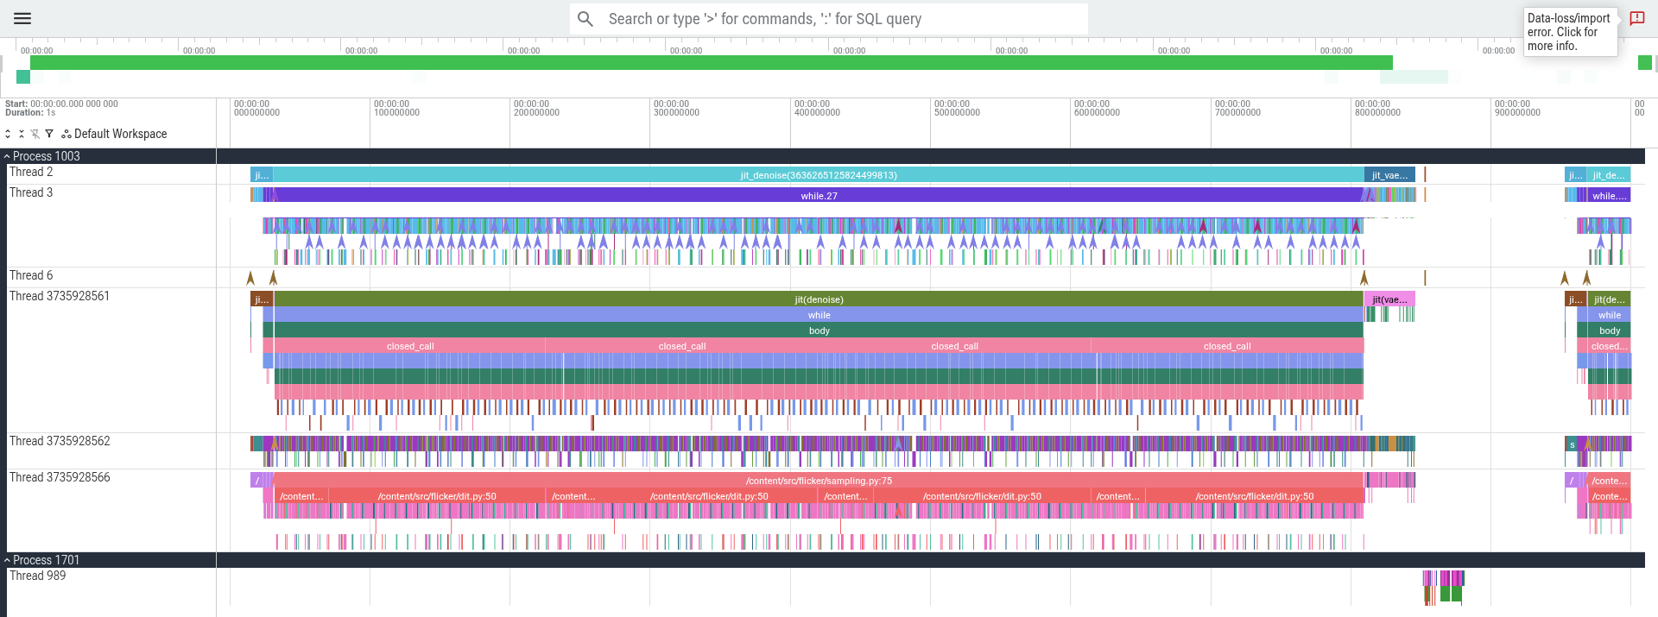Select the first closed_call slice
Viewport: 1658px width, 617px height.
pyautogui.click(x=410, y=346)
